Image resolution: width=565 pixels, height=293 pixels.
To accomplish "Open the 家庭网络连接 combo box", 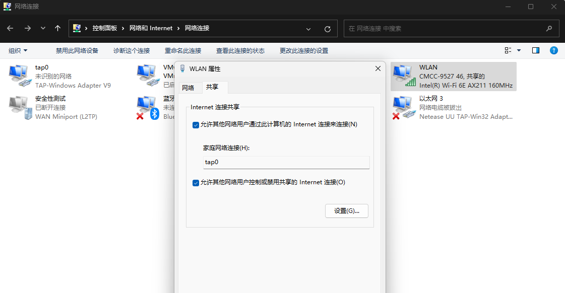I will click(286, 162).
